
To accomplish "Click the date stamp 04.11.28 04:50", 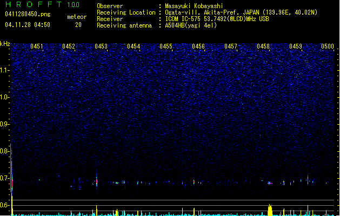I will (28, 25).
